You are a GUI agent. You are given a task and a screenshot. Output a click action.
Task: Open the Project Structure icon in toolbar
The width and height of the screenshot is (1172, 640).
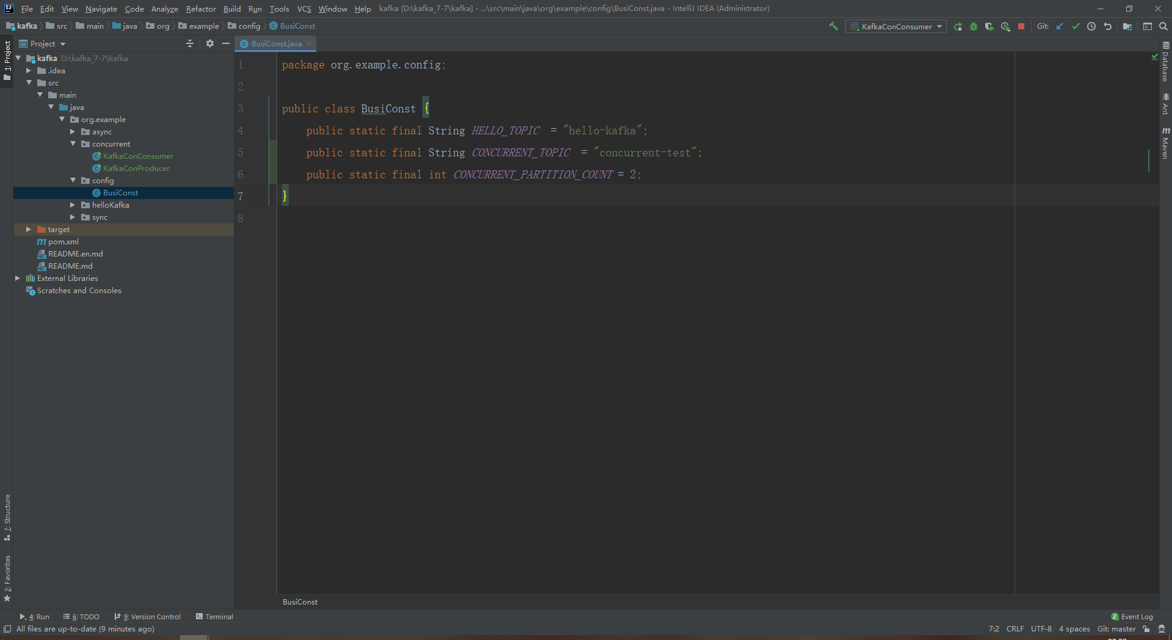point(1127,26)
